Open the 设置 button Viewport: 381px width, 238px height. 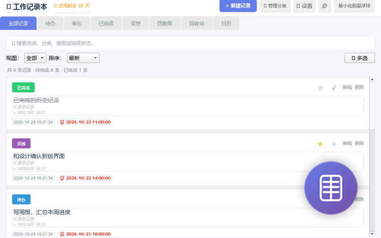[304, 6]
